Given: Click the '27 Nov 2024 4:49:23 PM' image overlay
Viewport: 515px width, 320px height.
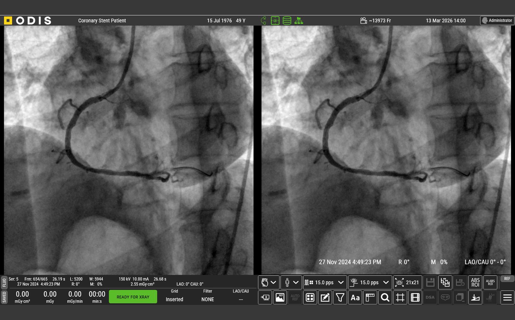Looking at the screenshot, I should pyautogui.click(x=350, y=262).
